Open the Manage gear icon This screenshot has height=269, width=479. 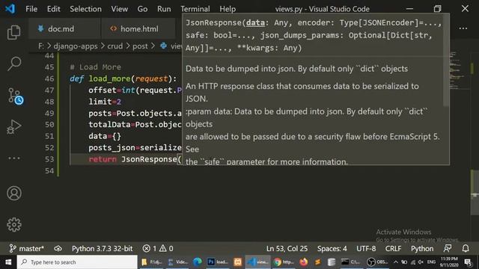pyautogui.click(x=14, y=225)
